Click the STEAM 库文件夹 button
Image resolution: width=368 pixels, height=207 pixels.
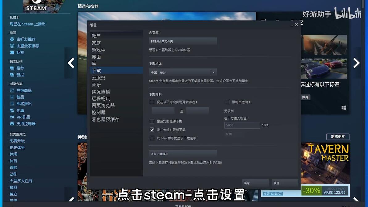(183, 41)
